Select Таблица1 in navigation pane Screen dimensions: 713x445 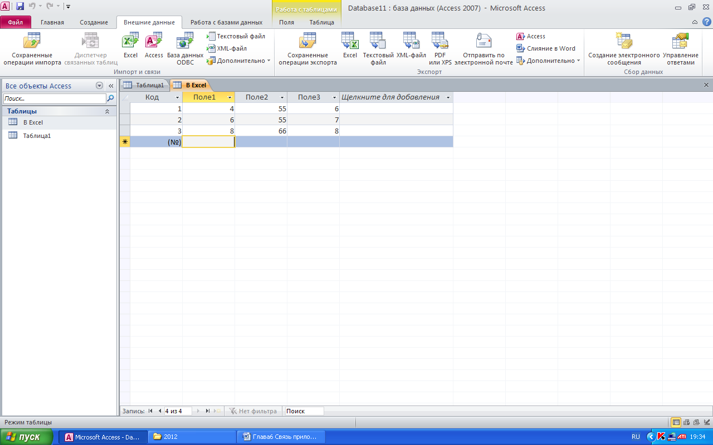click(x=59, y=136)
